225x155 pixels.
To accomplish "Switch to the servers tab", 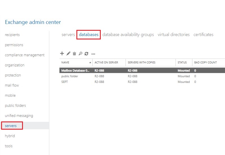I will pos(68,35).
